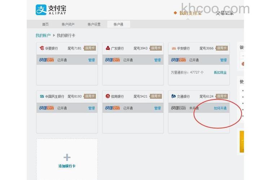Screen dimensions: 271x180
Task: Click 已开通 status on 华夏银行 card
Action: coord(62,60)
